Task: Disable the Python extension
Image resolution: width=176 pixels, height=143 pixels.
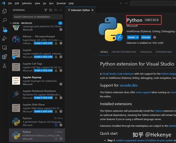Action: [x=131, y=37]
